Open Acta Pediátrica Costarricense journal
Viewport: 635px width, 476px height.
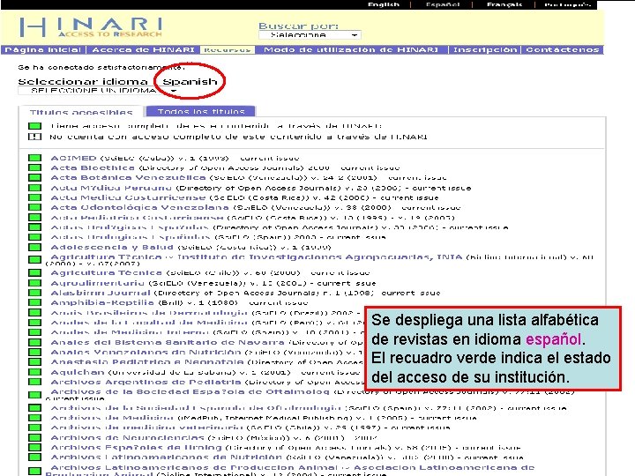tap(137, 218)
